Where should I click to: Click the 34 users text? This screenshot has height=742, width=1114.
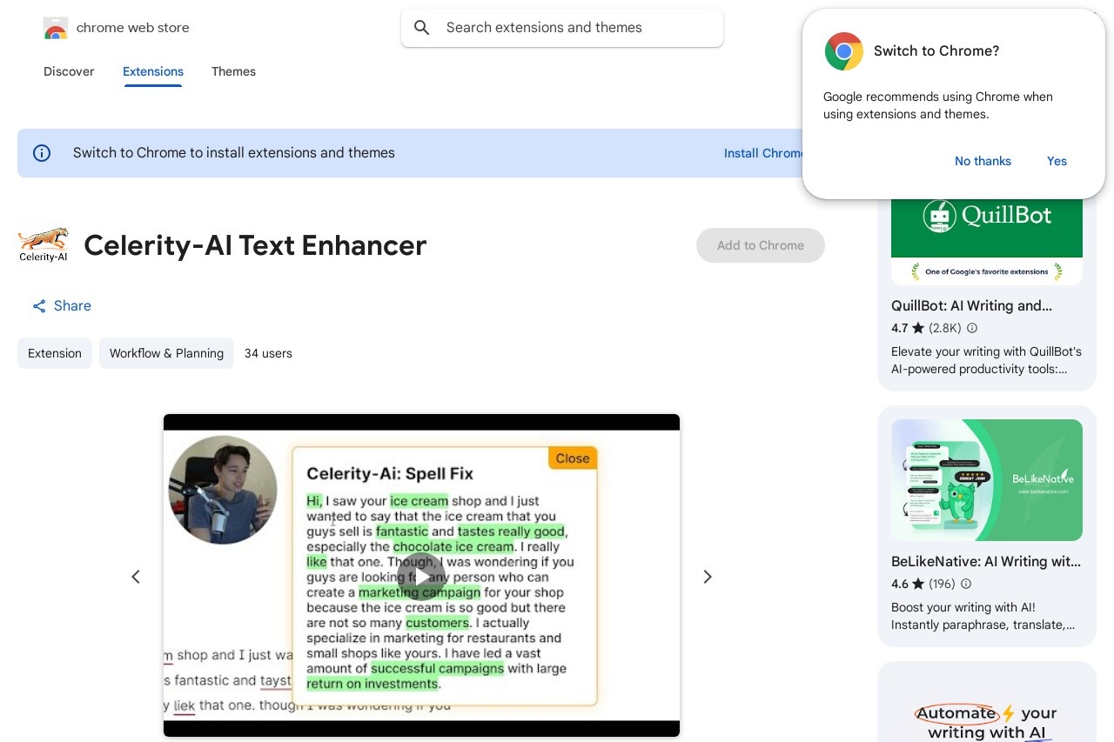(268, 353)
